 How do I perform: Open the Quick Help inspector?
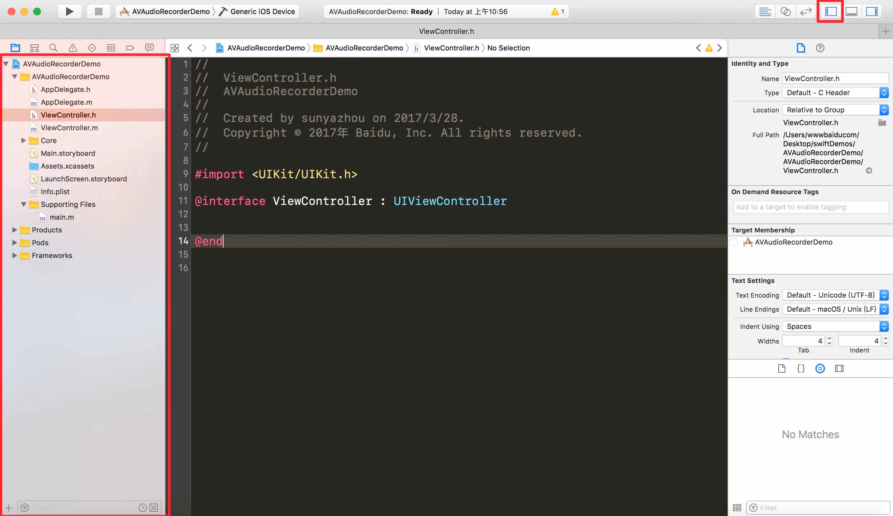tap(820, 48)
